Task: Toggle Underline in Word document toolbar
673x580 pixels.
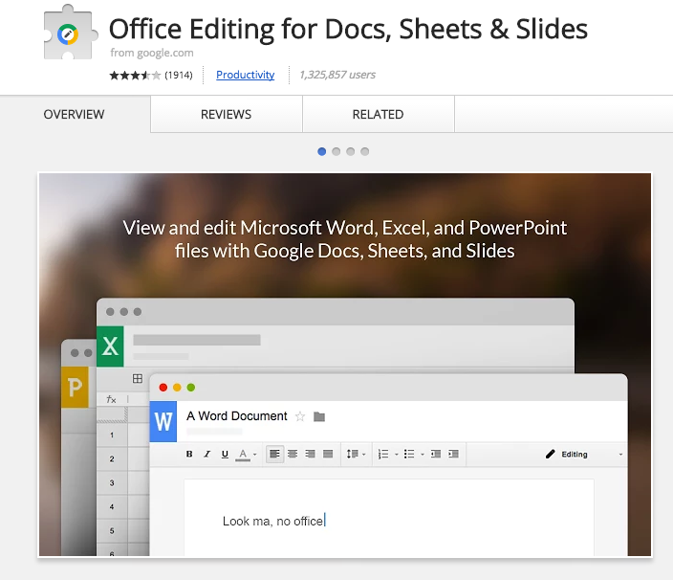Action: (225, 454)
